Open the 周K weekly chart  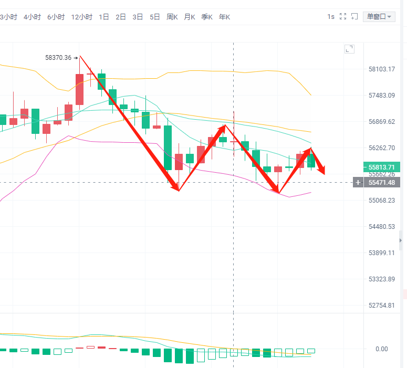172,17
